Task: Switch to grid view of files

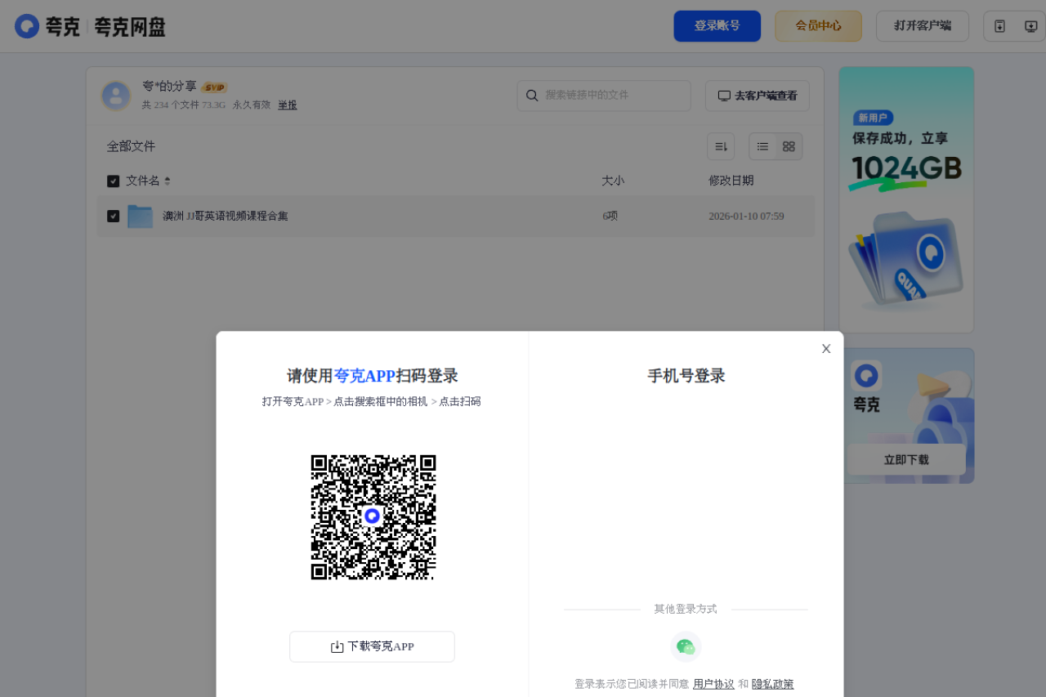Action: coord(788,145)
